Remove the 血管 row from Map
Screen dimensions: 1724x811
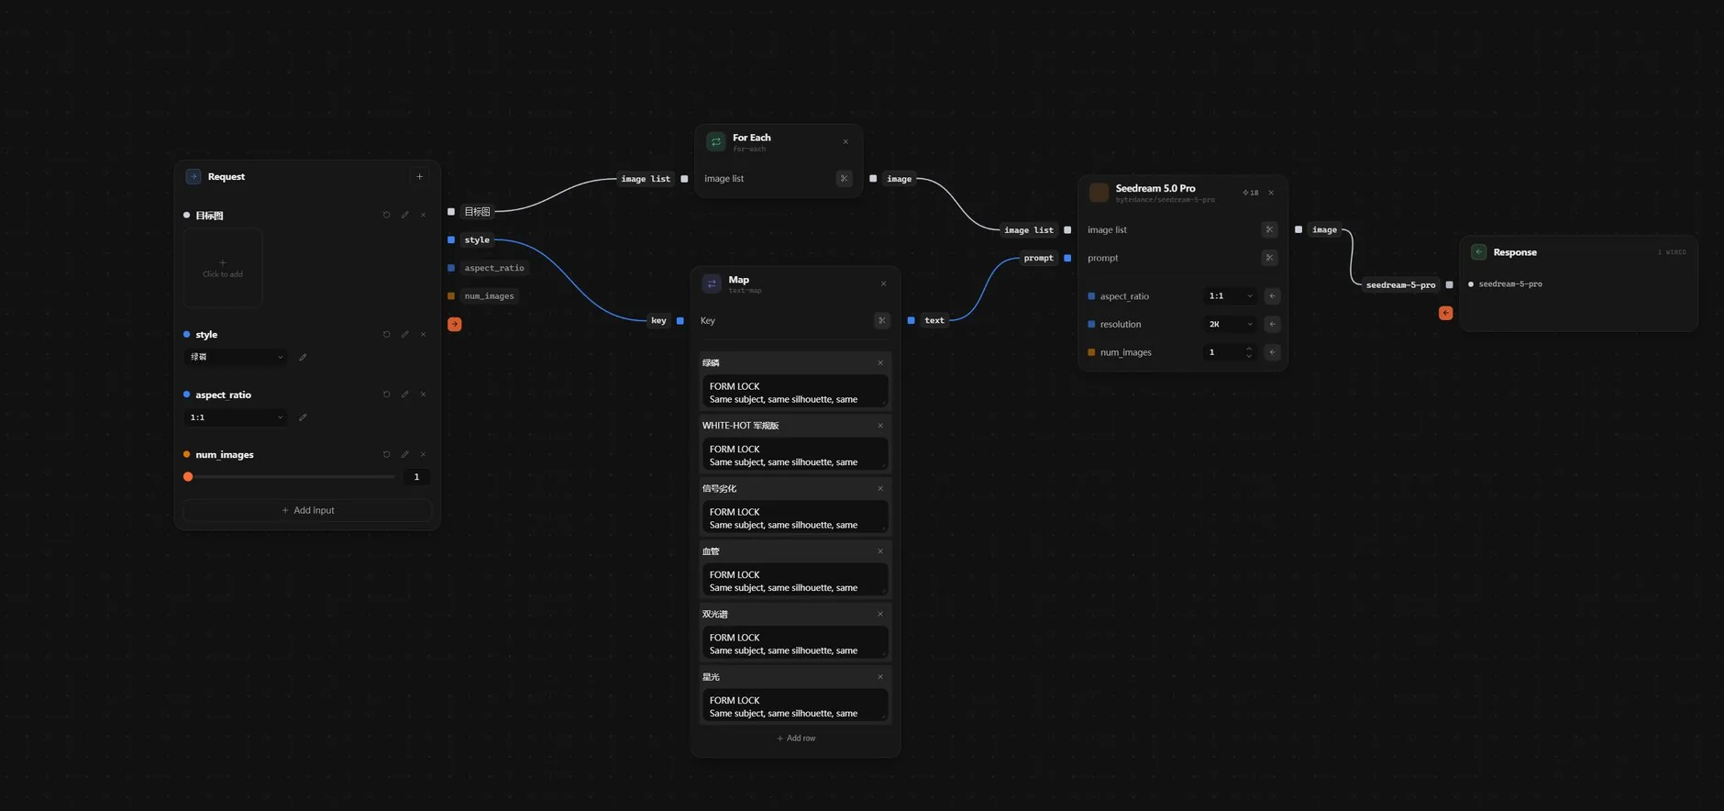880,551
